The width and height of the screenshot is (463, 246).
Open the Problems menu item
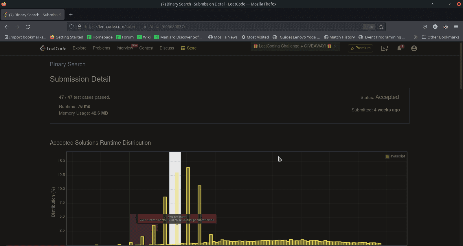click(x=101, y=48)
